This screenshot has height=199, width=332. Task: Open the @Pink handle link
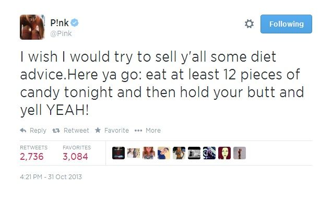[61, 33]
